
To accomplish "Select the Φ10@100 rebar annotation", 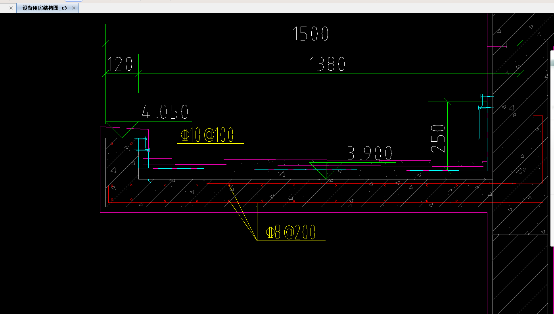I will 207,135.
